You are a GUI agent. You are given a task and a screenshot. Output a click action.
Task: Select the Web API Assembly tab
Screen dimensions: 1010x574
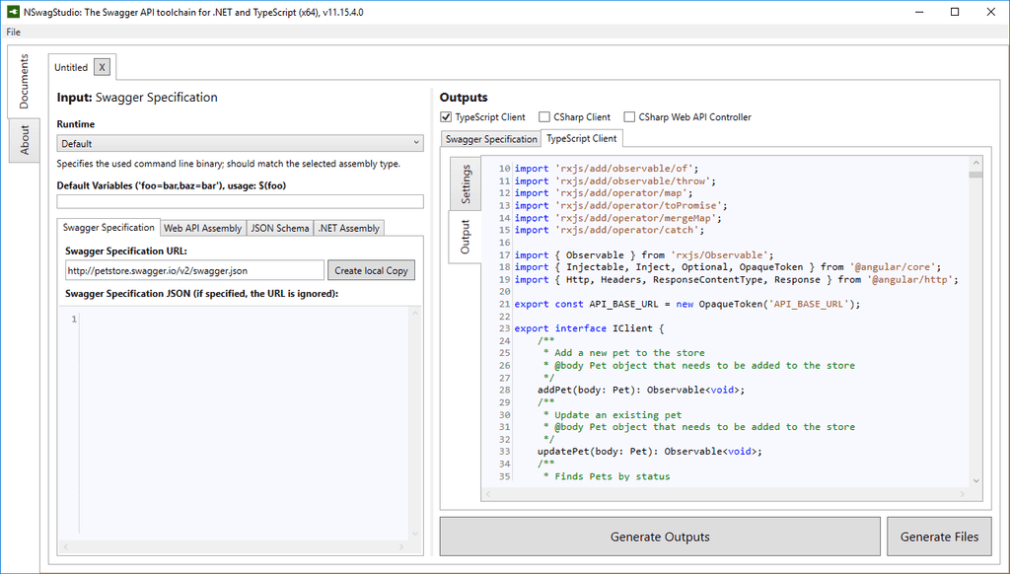[x=202, y=228]
